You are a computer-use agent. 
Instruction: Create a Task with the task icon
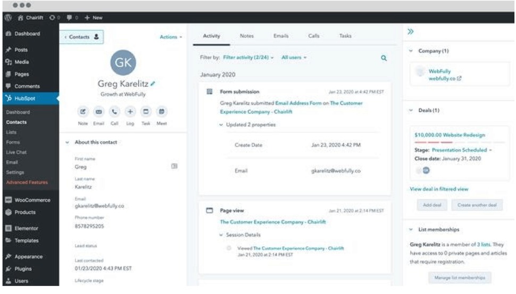146,112
